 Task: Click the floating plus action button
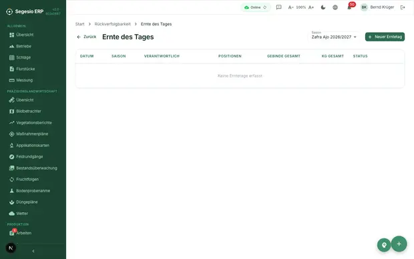click(399, 244)
